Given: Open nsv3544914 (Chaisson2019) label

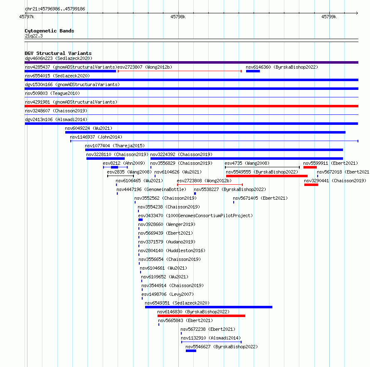Looking at the screenshot, I should coord(173,285).
